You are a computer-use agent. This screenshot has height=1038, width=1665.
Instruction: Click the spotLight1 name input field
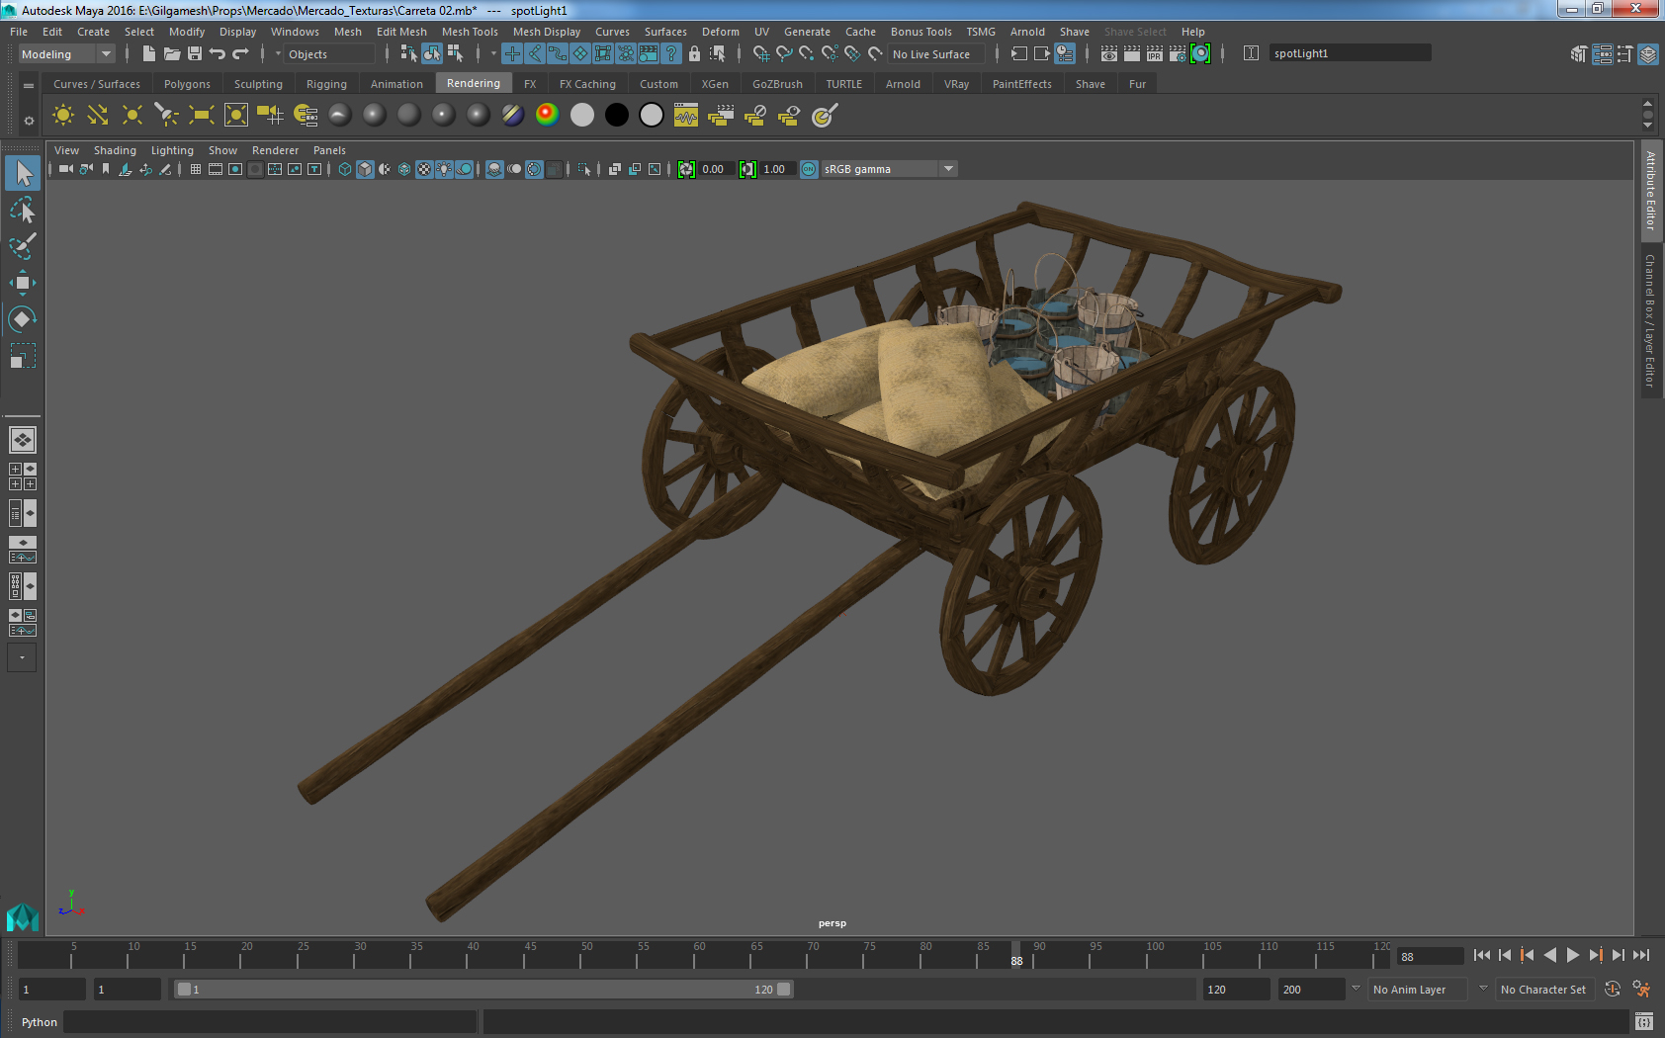pyautogui.click(x=1349, y=53)
